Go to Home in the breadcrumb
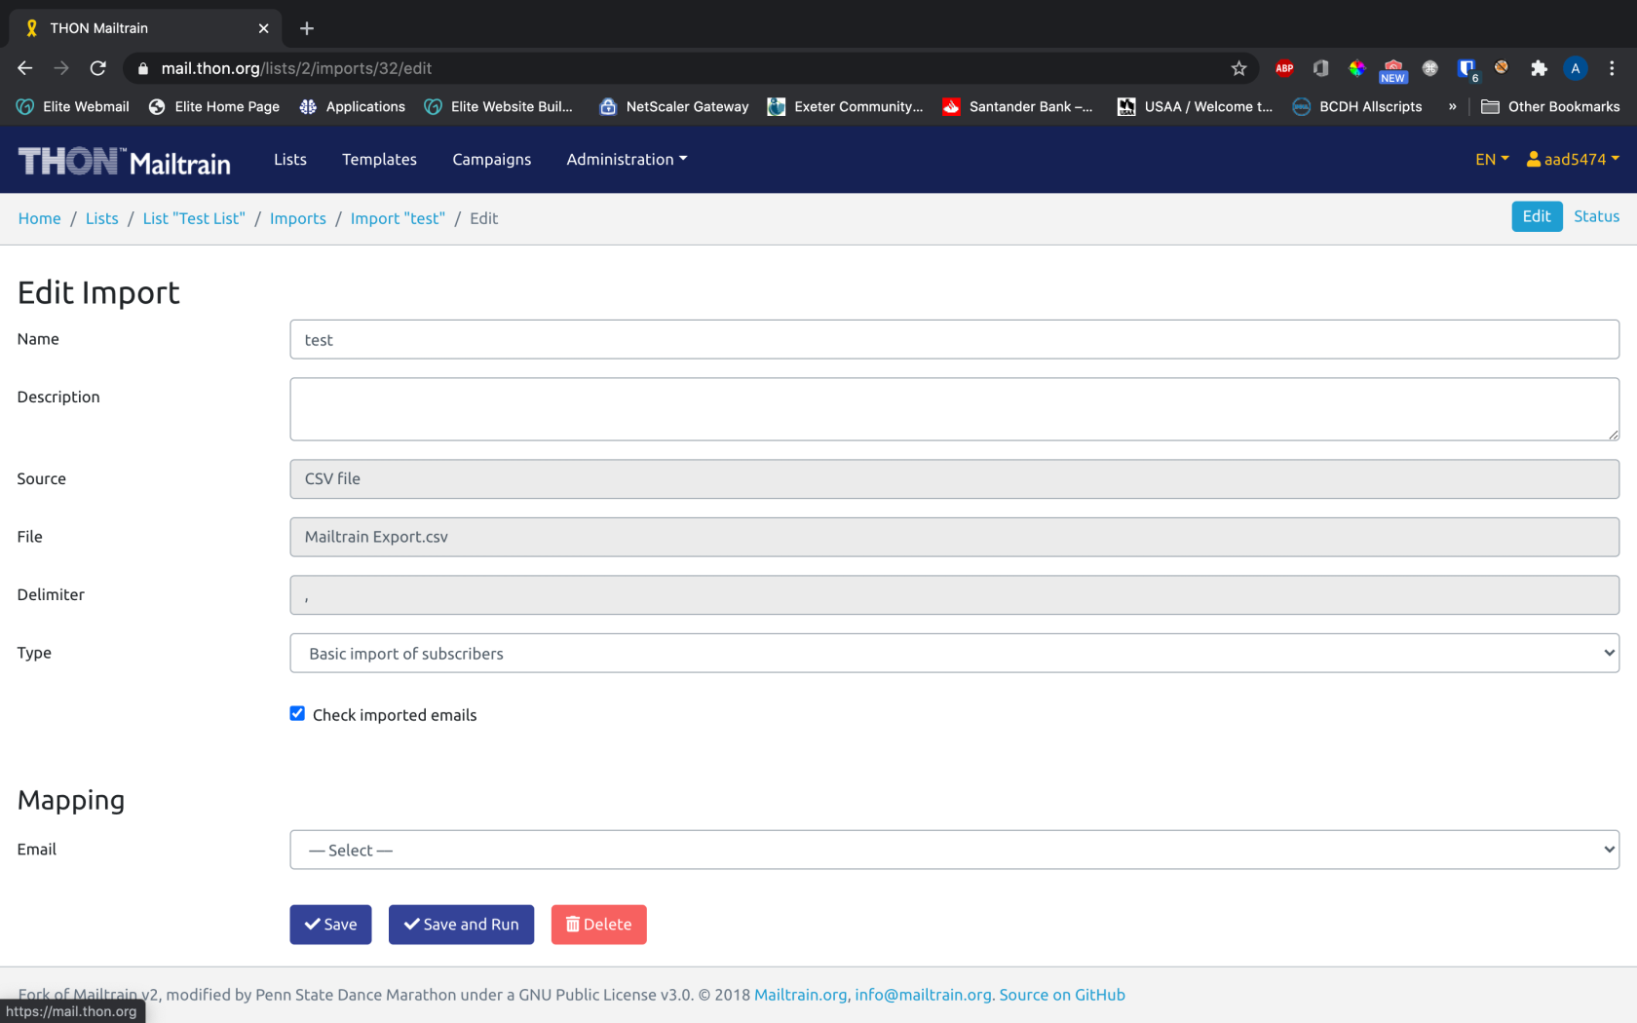The width and height of the screenshot is (1637, 1023). 39,218
